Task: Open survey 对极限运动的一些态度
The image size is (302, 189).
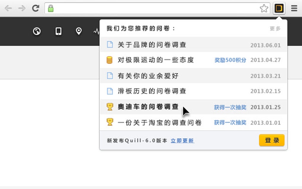Action: 156,60
